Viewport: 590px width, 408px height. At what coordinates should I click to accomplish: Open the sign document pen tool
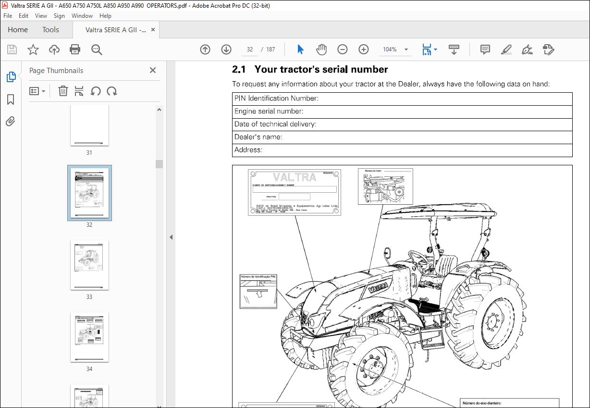point(528,49)
